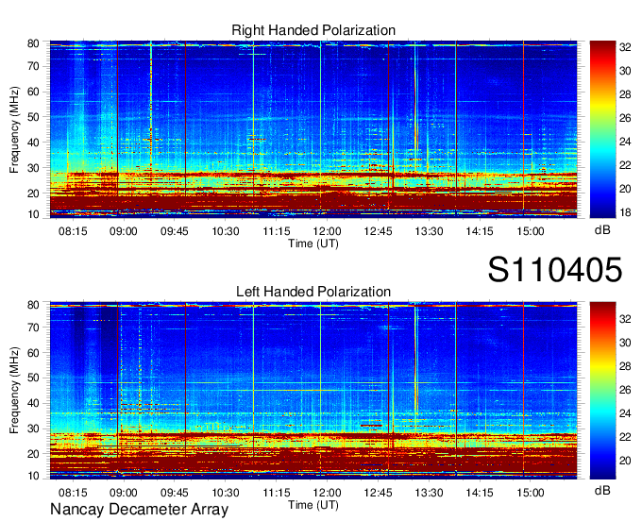Click "Frequency (MHz)" axis label of Left Handed plot
642x521 pixels.
pos(14,391)
